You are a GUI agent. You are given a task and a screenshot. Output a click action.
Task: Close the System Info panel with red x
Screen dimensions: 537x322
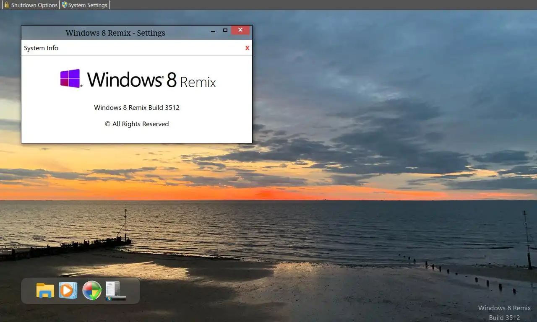(x=247, y=48)
